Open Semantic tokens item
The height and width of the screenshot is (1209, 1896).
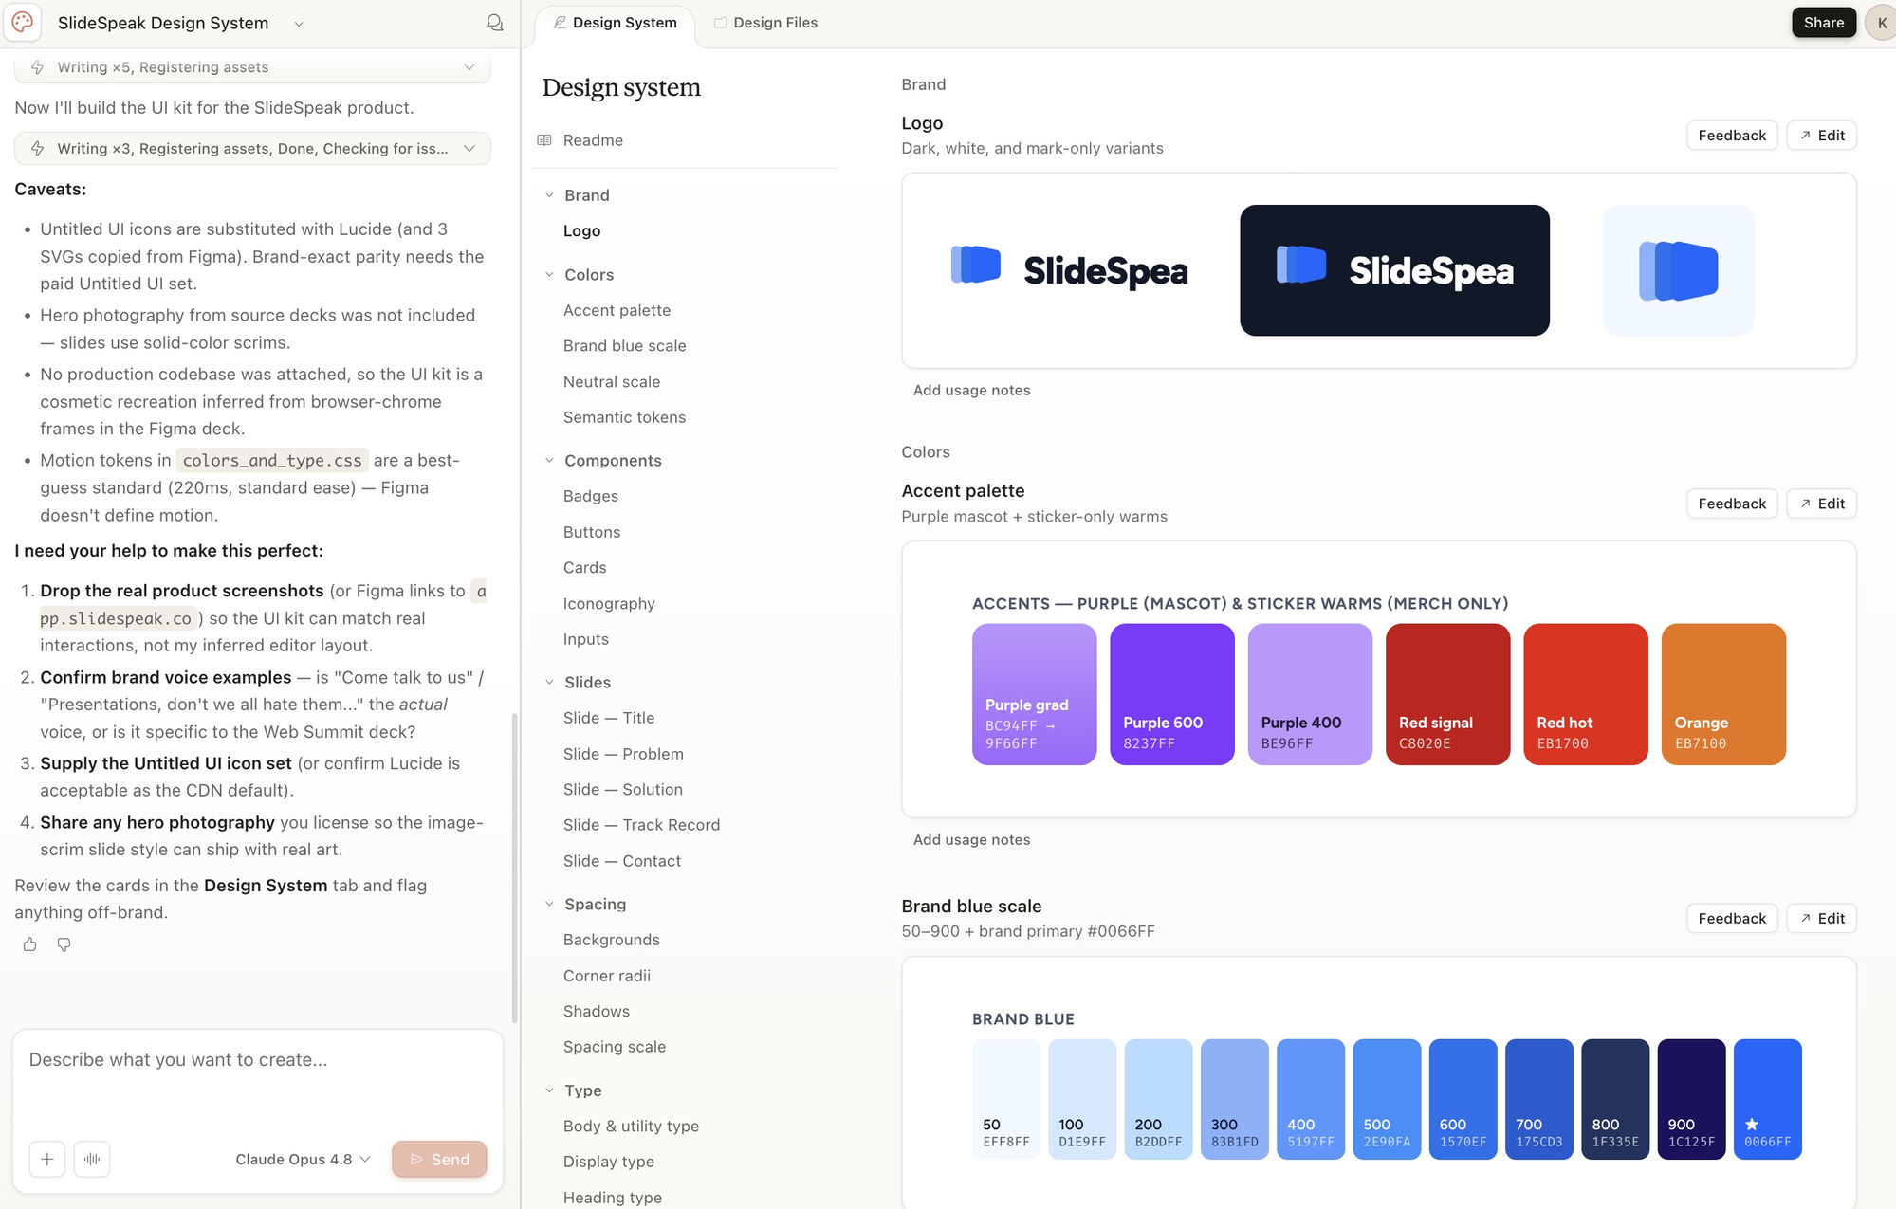(624, 417)
